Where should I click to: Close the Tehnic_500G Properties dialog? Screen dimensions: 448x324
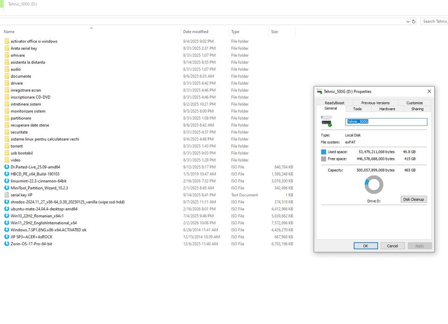click(429, 91)
